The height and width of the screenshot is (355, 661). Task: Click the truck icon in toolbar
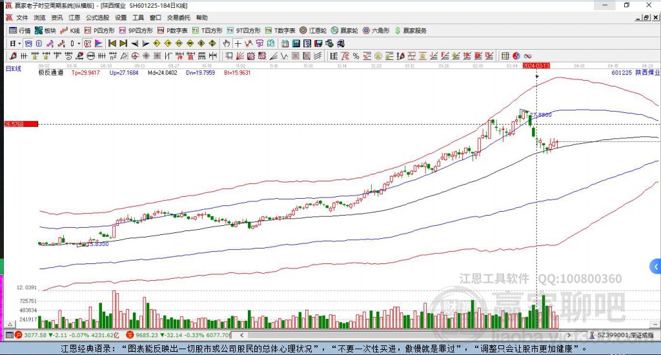pyautogui.click(x=341, y=43)
